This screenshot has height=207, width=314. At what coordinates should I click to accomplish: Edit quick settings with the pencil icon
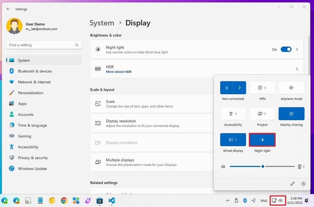pyautogui.click(x=292, y=183)
